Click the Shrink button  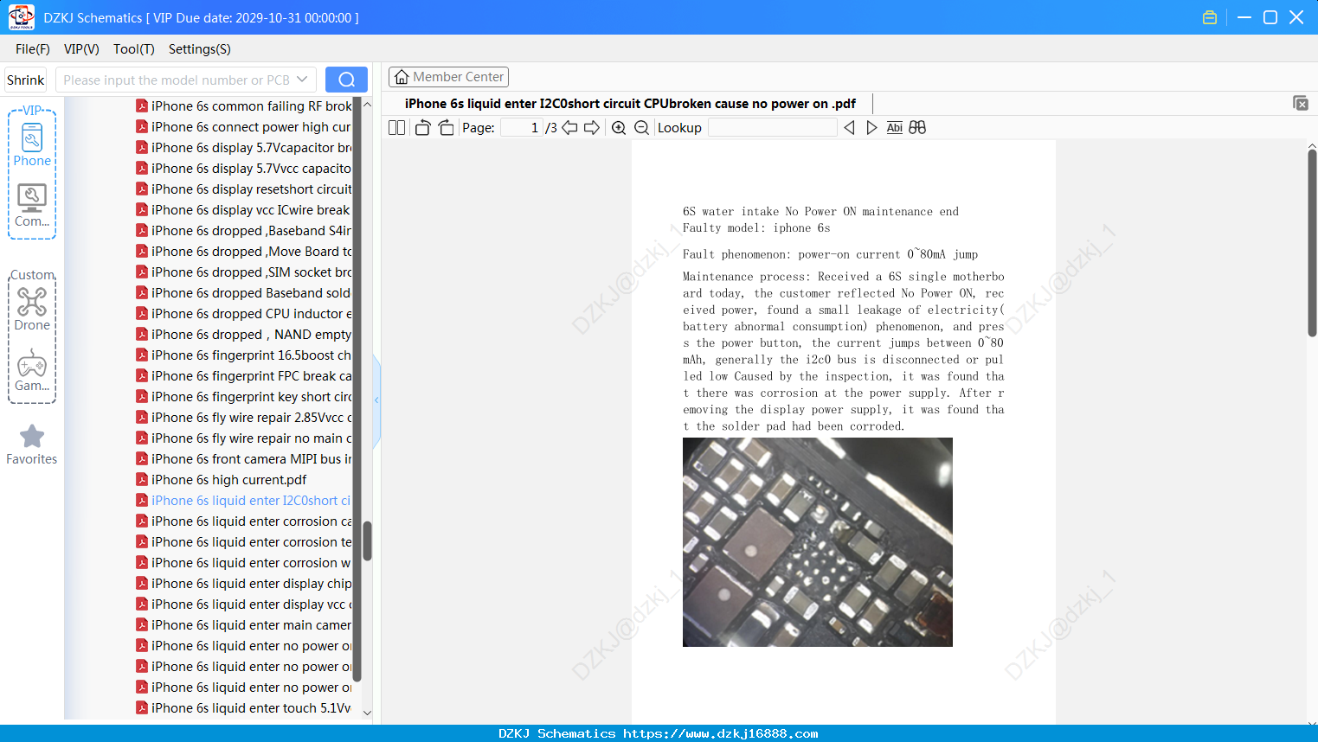point(26,80)
